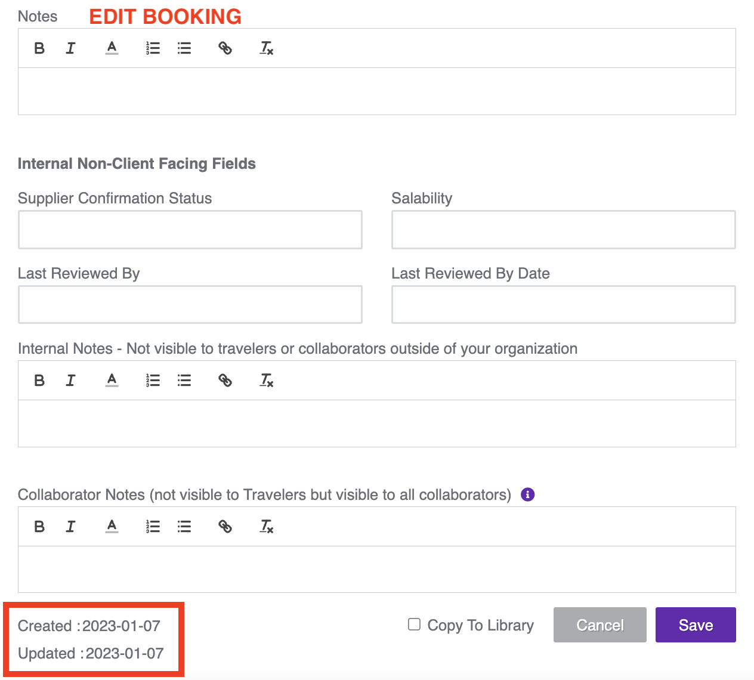This screenshot has height=680, width=754.
Task: Save the booking changes
Action: pos(696,625)
